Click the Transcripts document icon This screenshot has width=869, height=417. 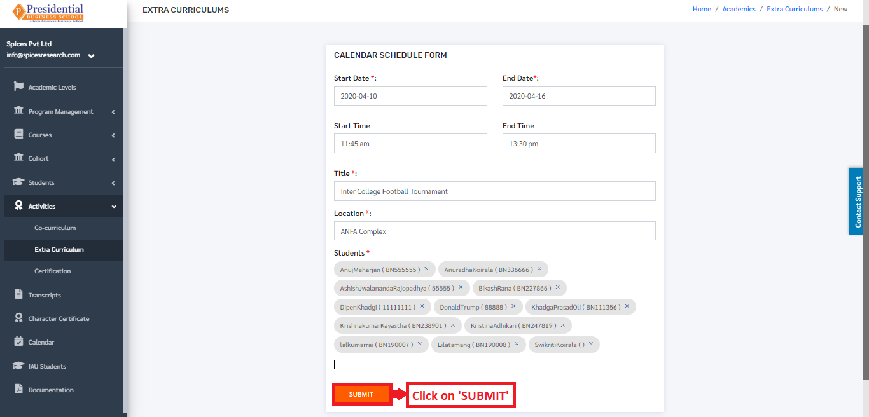(x=18, y=294)
